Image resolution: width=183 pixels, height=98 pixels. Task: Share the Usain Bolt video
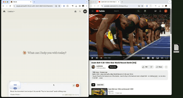pyautogui.click(x=159, y=67)
